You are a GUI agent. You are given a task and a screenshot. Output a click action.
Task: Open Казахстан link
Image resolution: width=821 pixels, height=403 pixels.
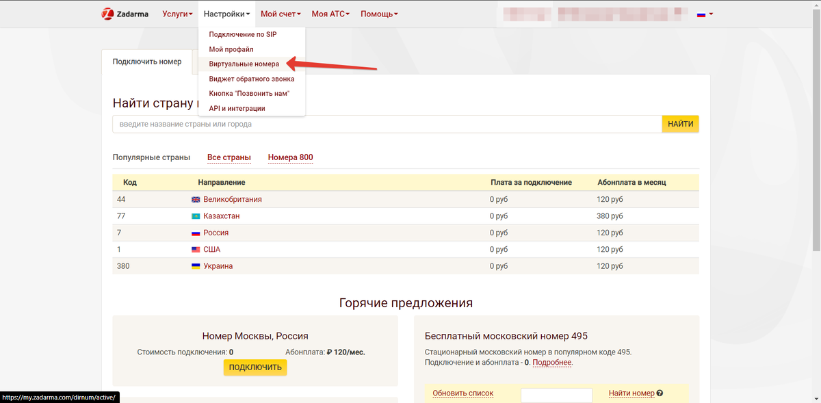222,216
